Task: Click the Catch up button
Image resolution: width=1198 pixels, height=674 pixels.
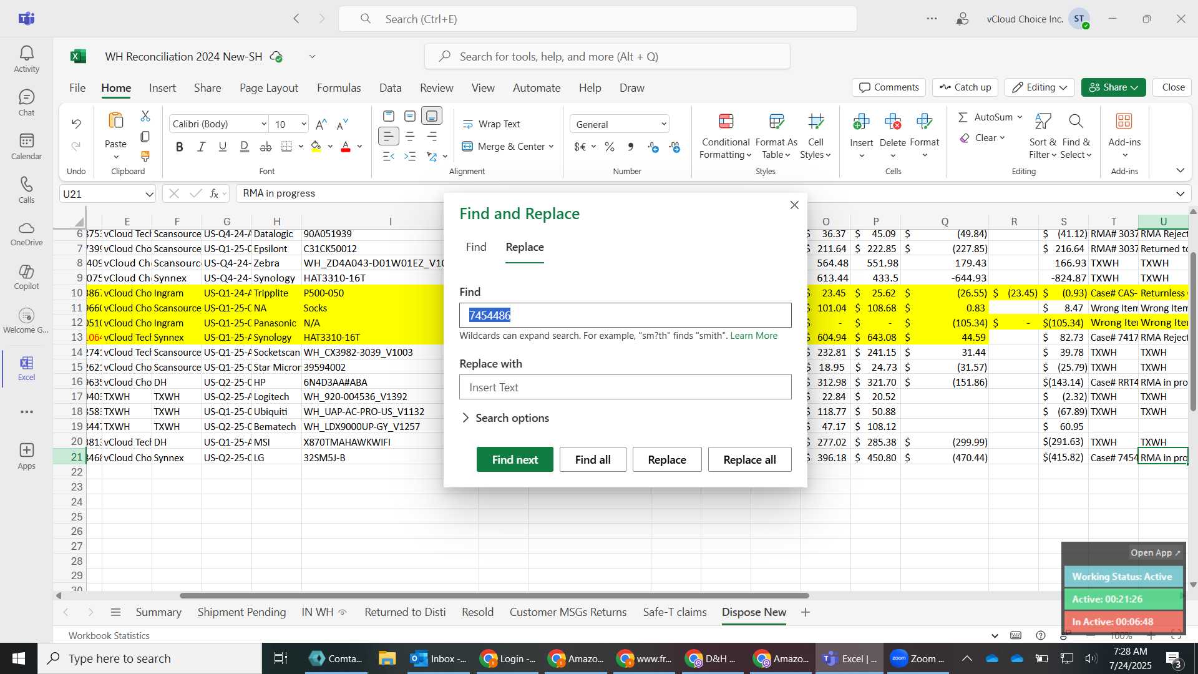Action: point(965,87)
